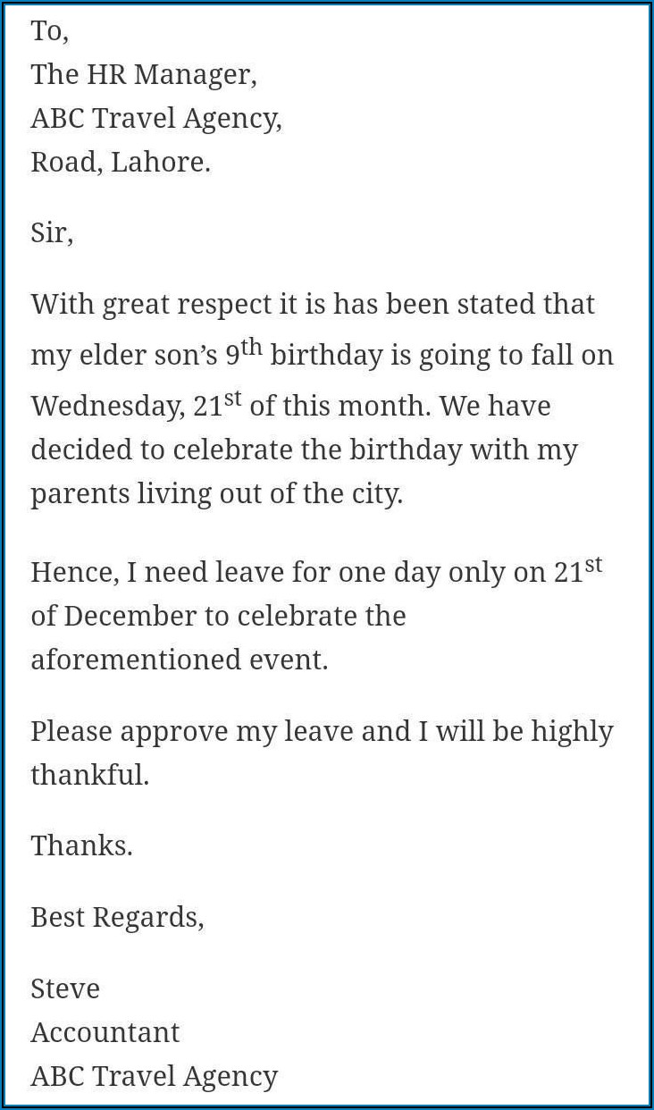Click the job title "Accountant"
This screenshot has width=654, height=1110.
point(105,1032)
